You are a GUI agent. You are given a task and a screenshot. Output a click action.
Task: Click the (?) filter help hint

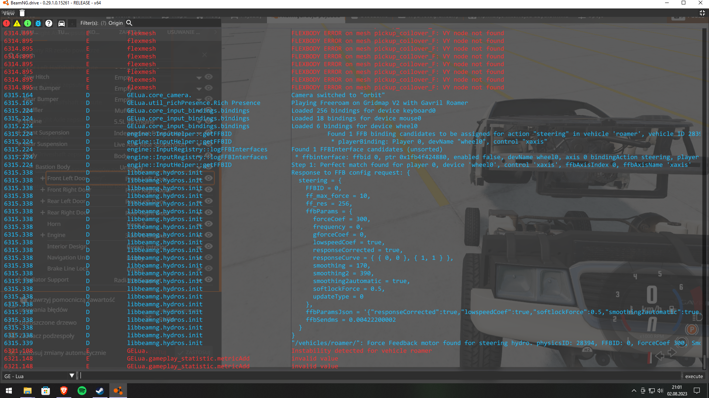click(103, 23)
